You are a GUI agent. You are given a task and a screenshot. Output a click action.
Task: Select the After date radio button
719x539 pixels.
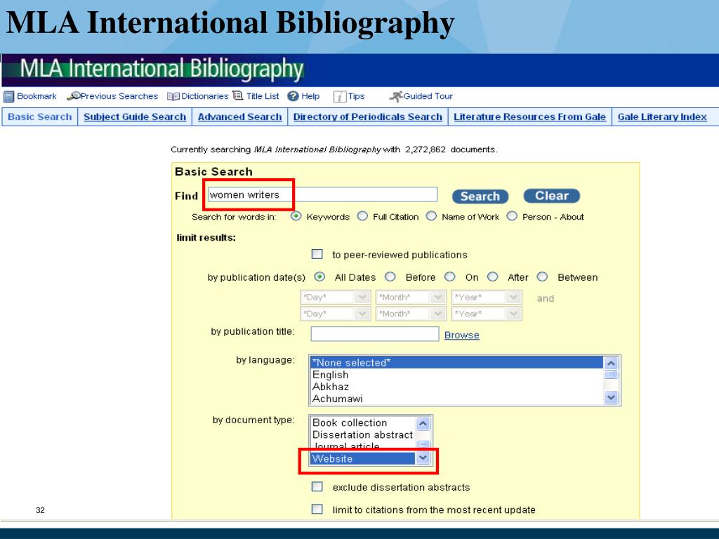pos(492,277)
